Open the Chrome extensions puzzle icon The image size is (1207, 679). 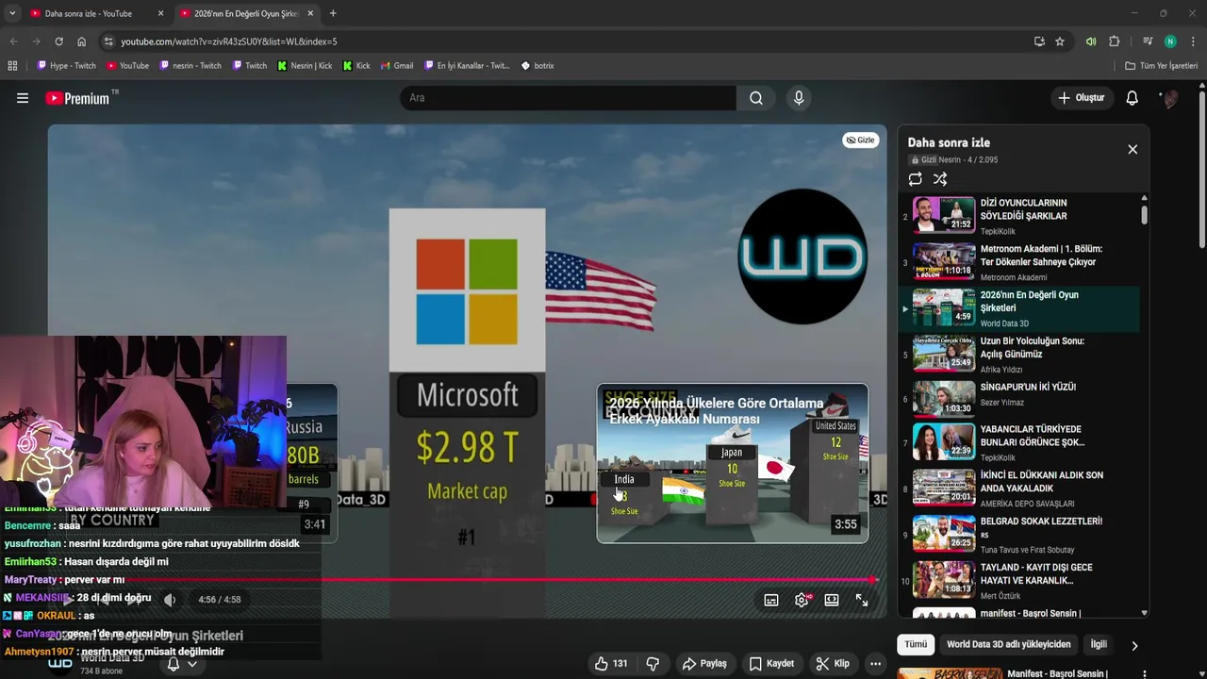[1115, 41]
